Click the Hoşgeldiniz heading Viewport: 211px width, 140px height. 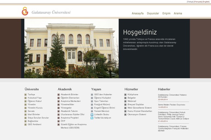tap(140, 32)
